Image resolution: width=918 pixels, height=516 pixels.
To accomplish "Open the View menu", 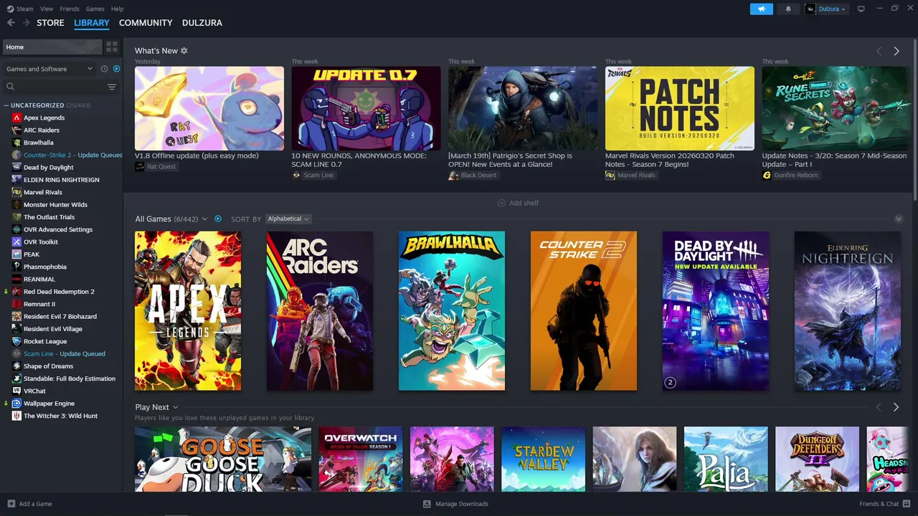I will (x=47, y=9).
